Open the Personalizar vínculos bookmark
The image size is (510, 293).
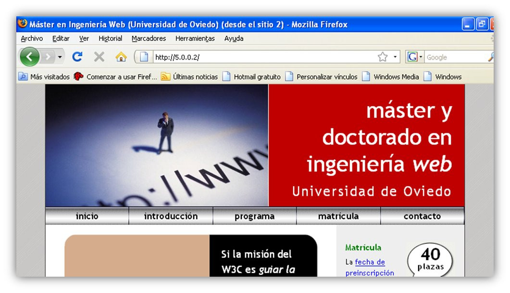click(x=322, y=77)
